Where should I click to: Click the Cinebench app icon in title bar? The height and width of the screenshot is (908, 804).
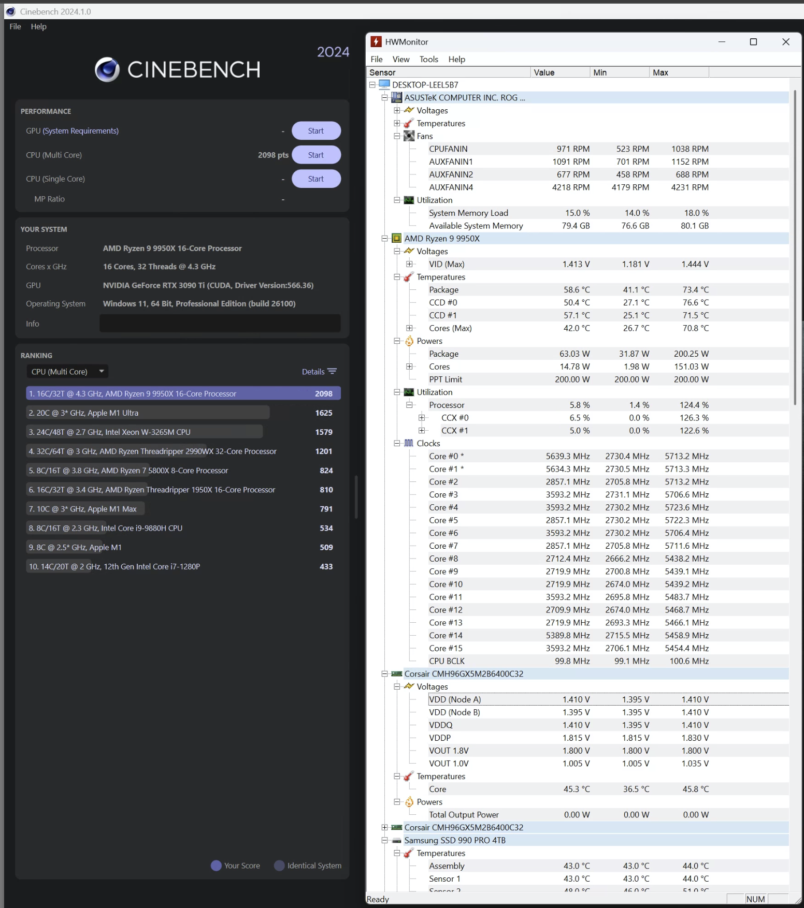[10, 11]
